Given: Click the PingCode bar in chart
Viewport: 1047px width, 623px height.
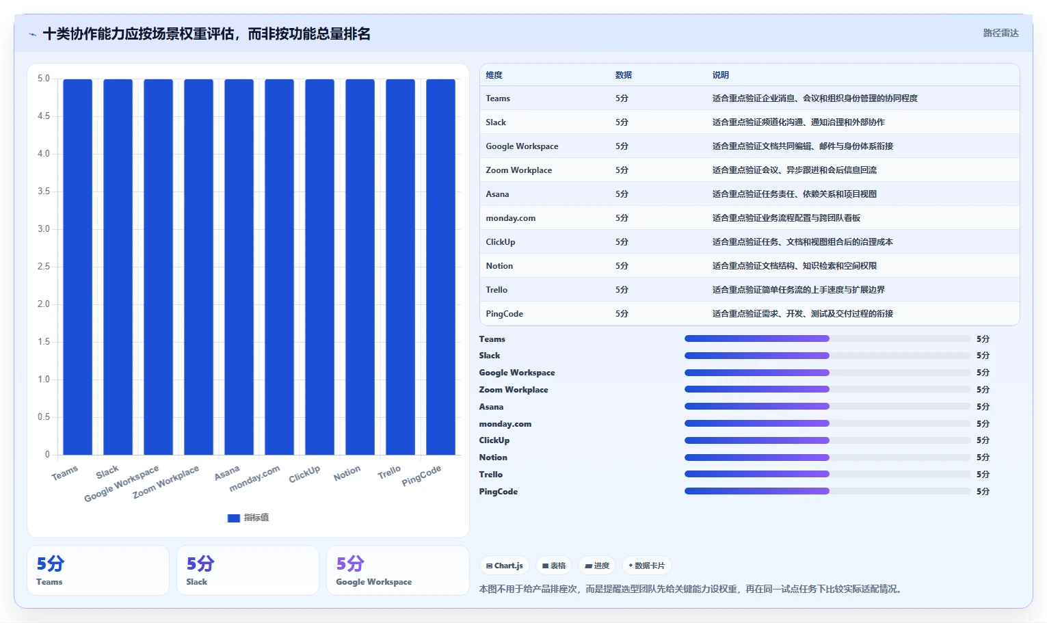Looking at the screenshot, I should click(440, 267).
